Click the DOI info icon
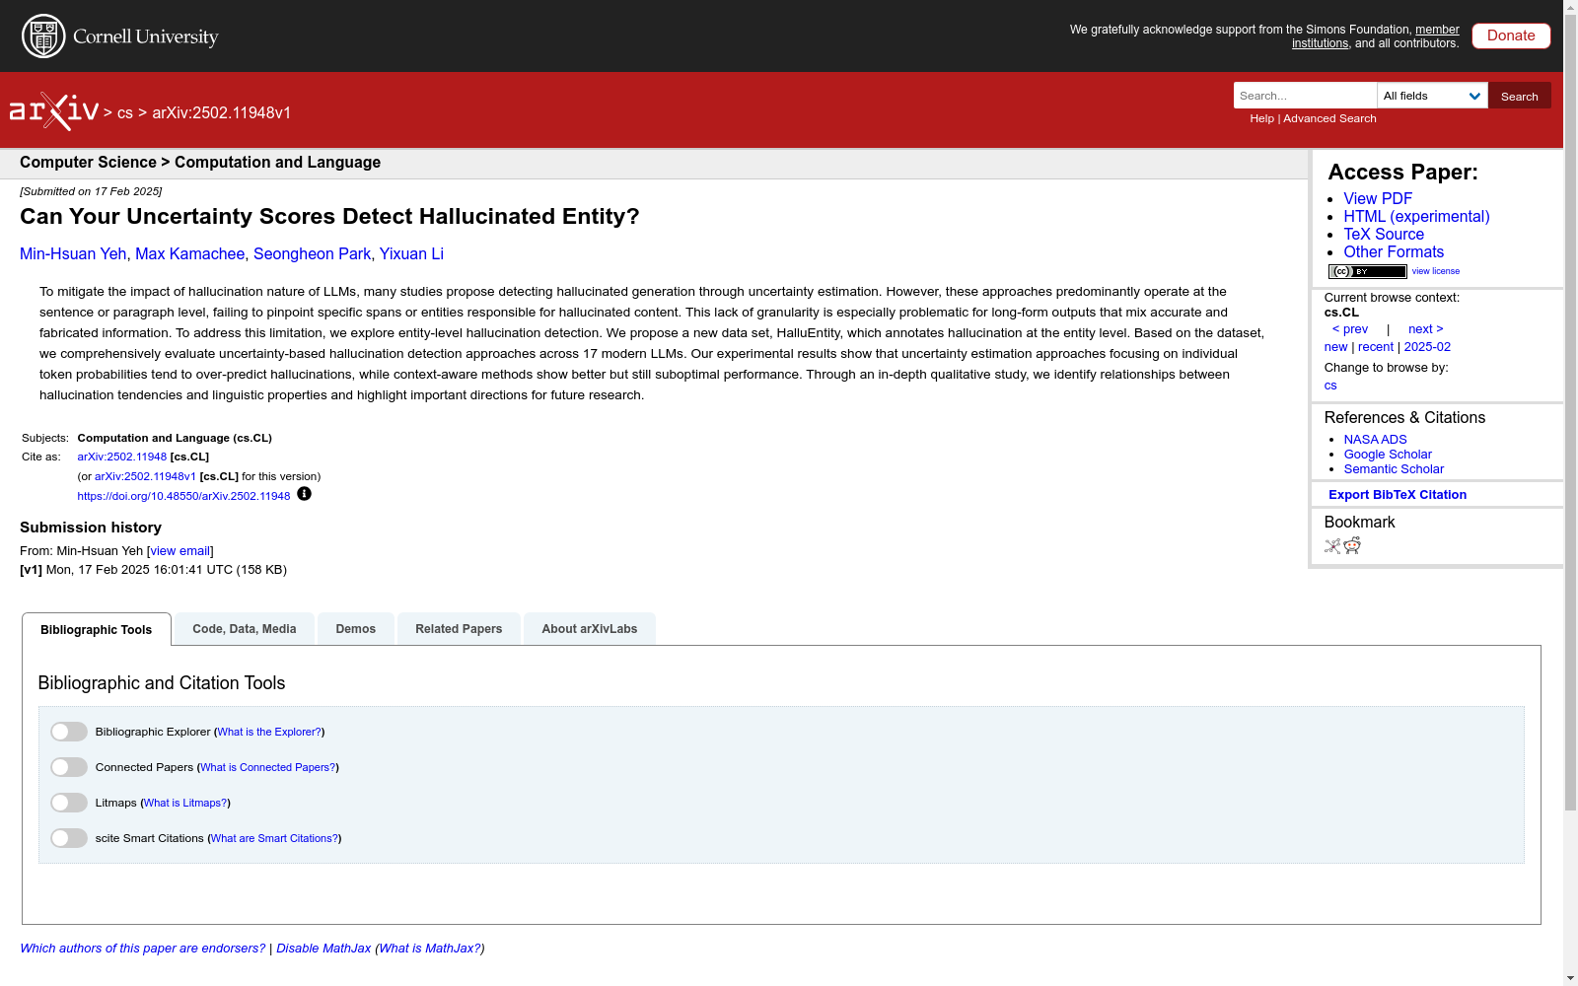1578x986 pixels. click(x=304, y=494)
